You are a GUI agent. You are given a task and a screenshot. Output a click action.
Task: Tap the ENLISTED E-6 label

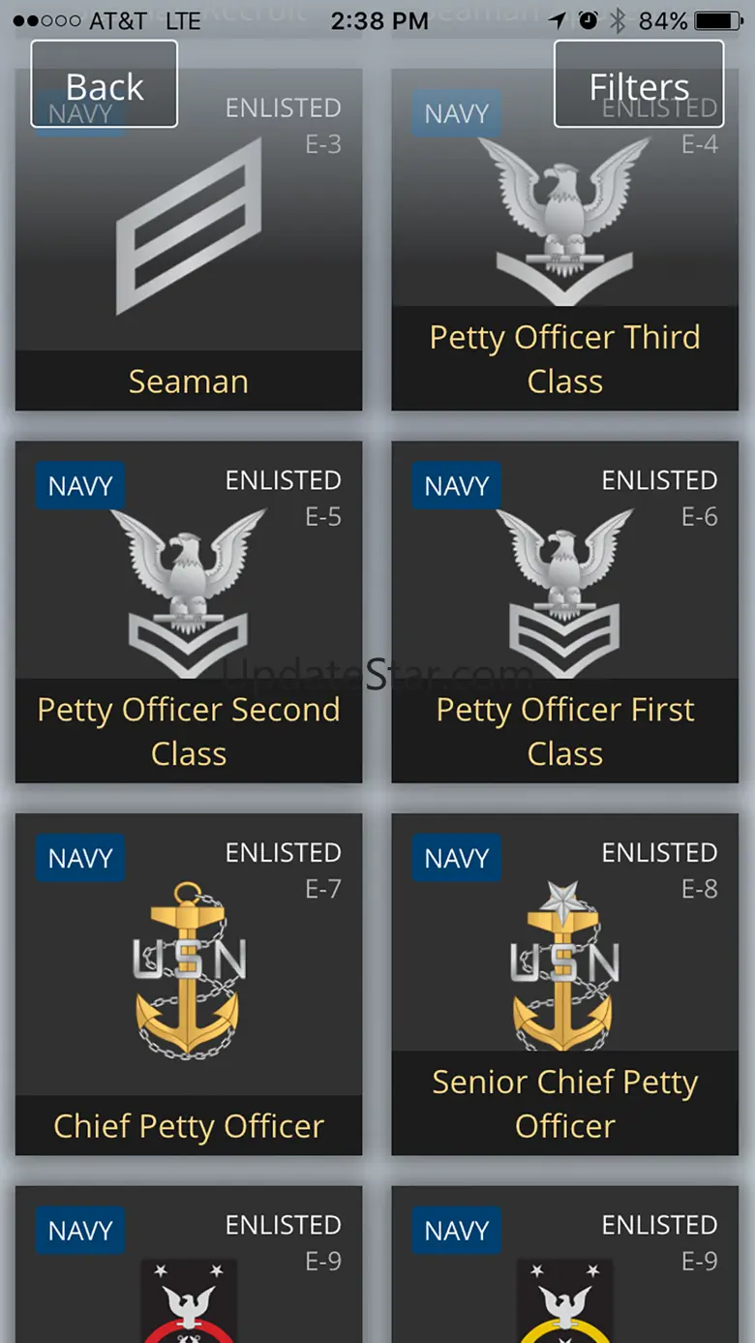659,498
